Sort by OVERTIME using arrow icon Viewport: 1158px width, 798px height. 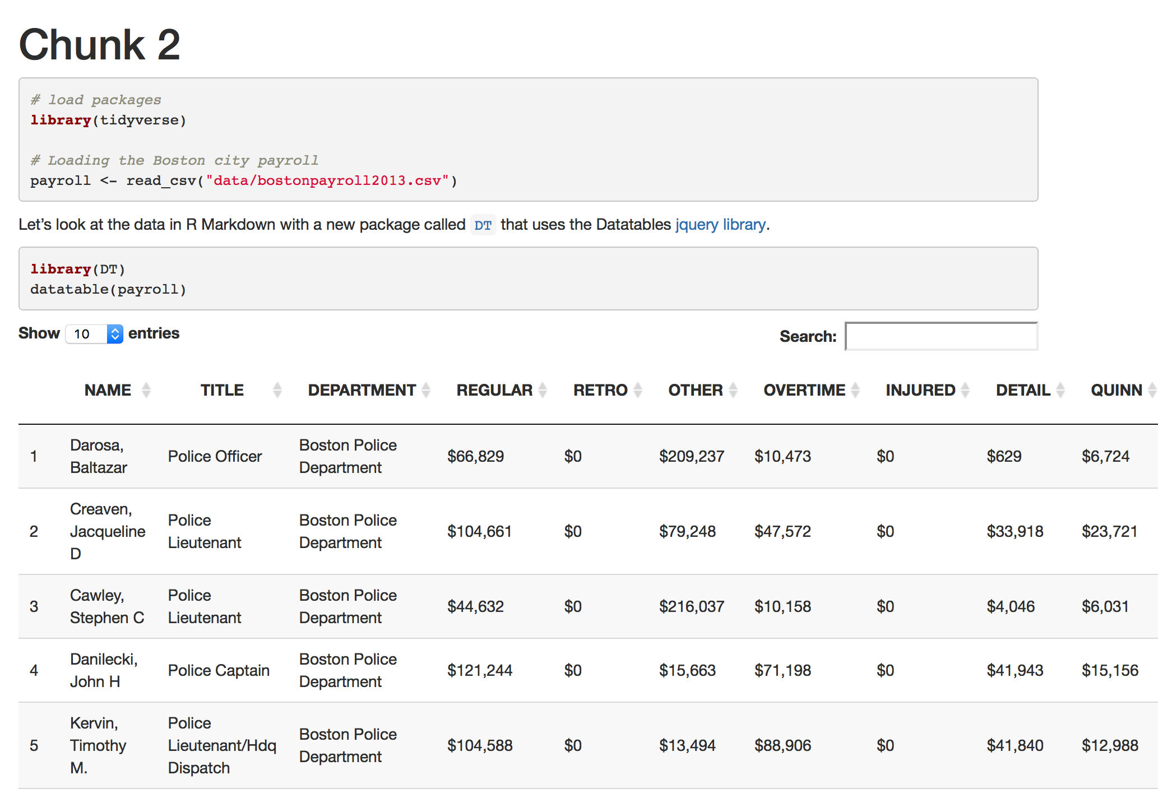point(855,390)
